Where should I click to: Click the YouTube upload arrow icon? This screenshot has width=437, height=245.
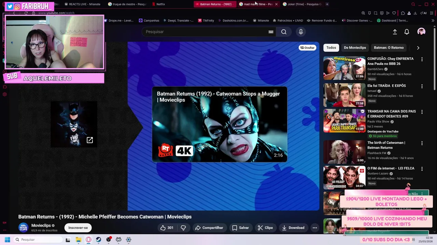395,32
